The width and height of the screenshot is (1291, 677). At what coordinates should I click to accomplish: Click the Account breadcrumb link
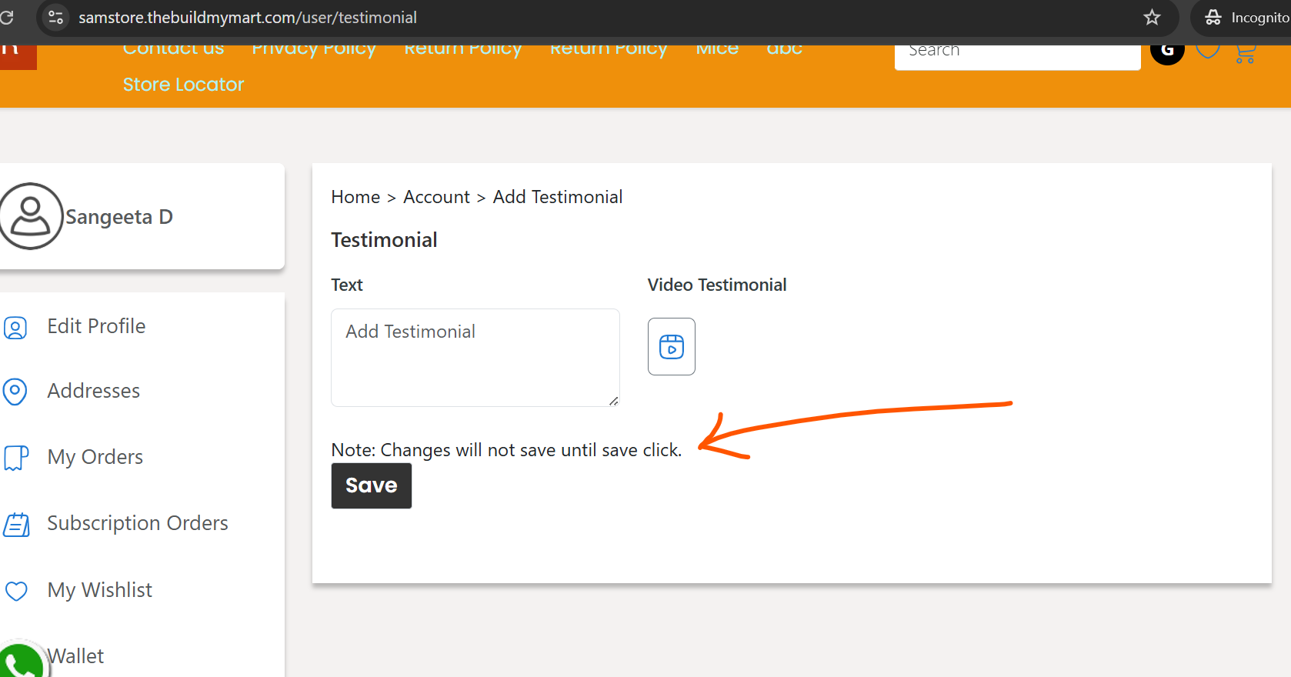pos(436,197)
